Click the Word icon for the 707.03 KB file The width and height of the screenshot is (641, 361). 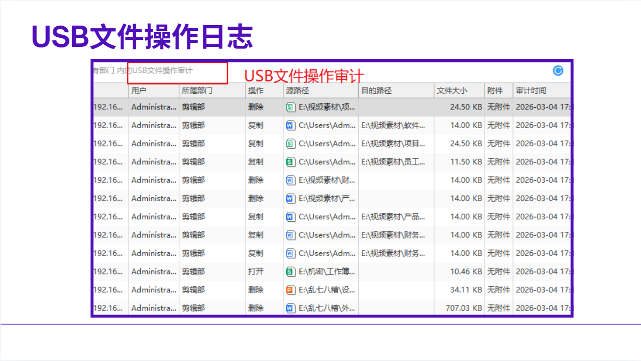(x=290, y=308)
